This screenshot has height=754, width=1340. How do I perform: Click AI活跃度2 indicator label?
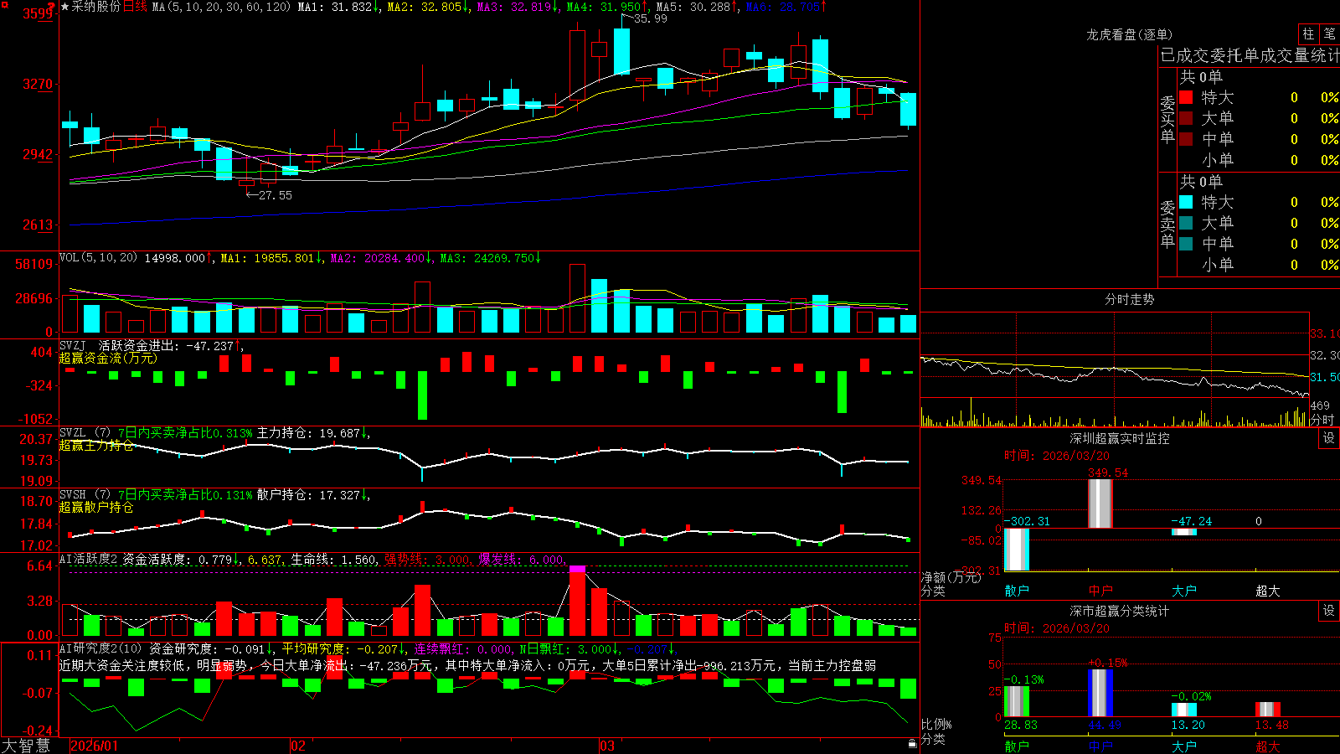[89, 559]
